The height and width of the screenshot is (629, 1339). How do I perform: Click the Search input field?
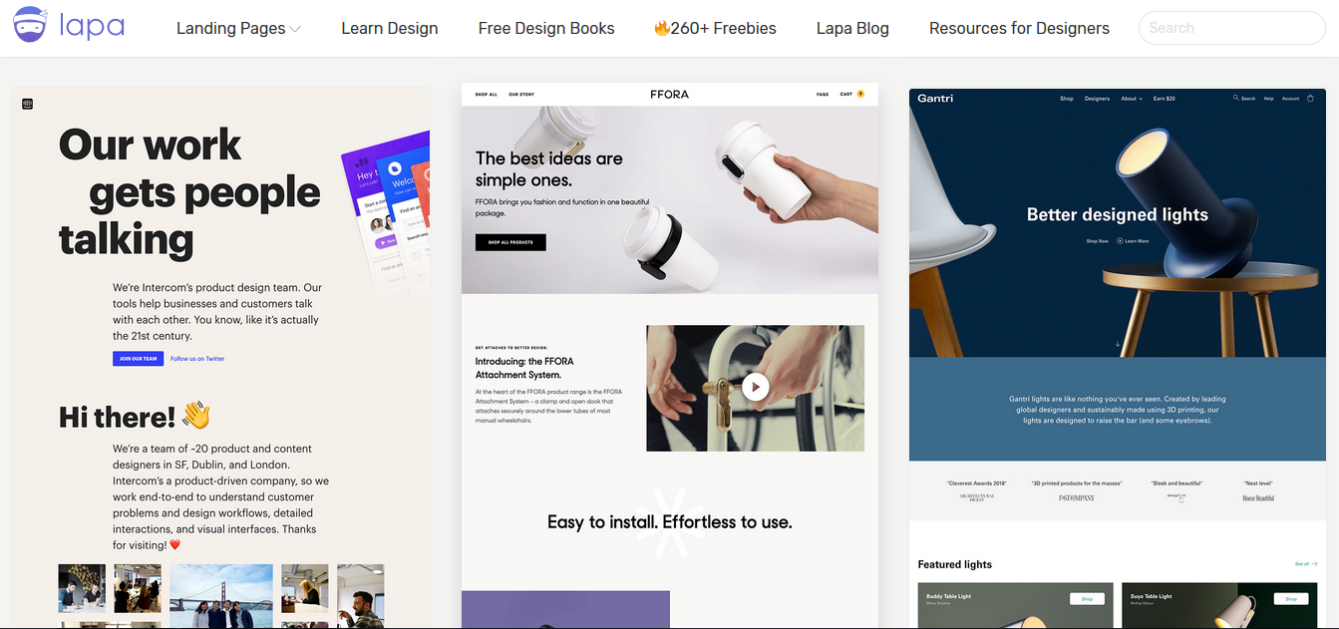(x=1231, y=28)
